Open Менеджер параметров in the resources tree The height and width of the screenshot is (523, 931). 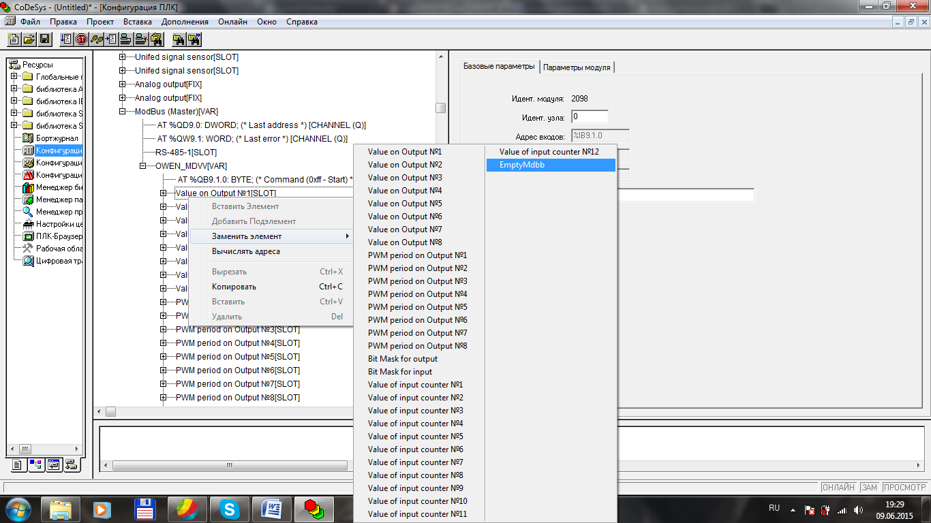pyautogui.click(x=52, y=200)
